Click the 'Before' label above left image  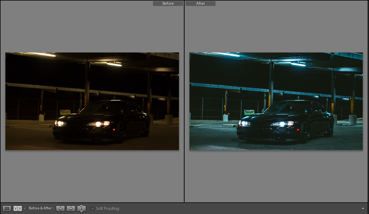(x=168, y=4)
